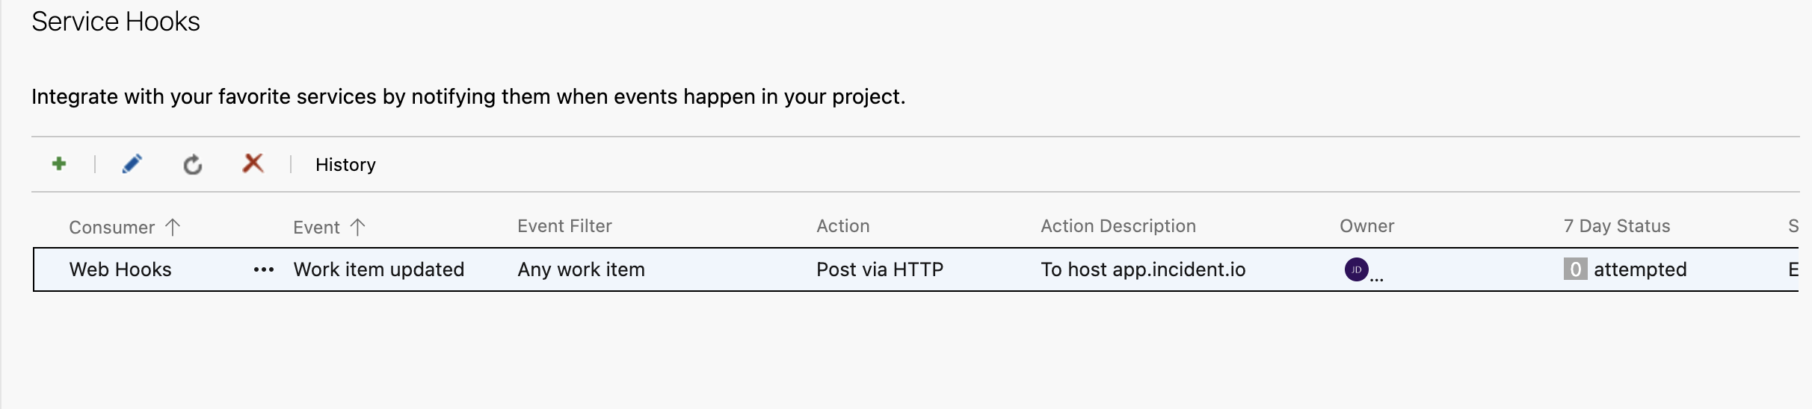Viewport: 1812px width, 409px height.
Task: Click the owner avatar in the row
Action: (1356, 269)
